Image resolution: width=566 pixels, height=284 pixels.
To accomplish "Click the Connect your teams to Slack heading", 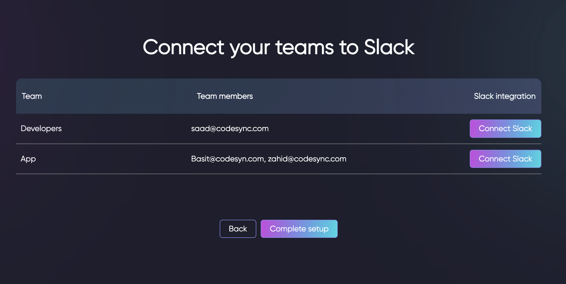I will [279, 47].
